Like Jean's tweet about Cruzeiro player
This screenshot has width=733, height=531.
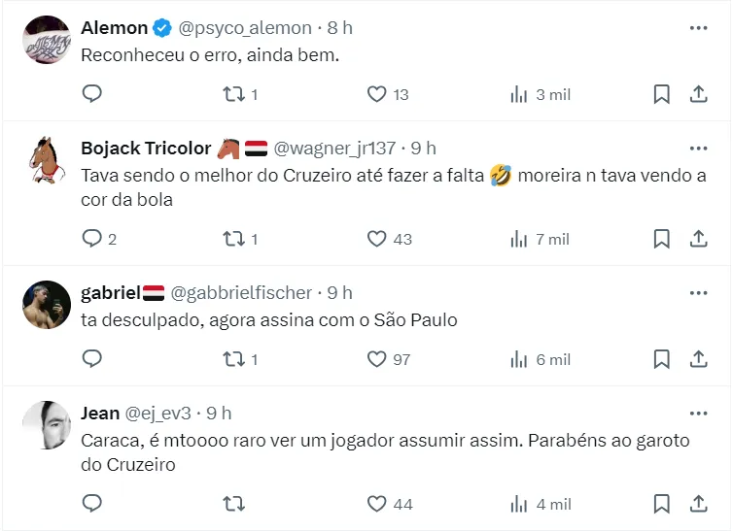pos(377,504)
